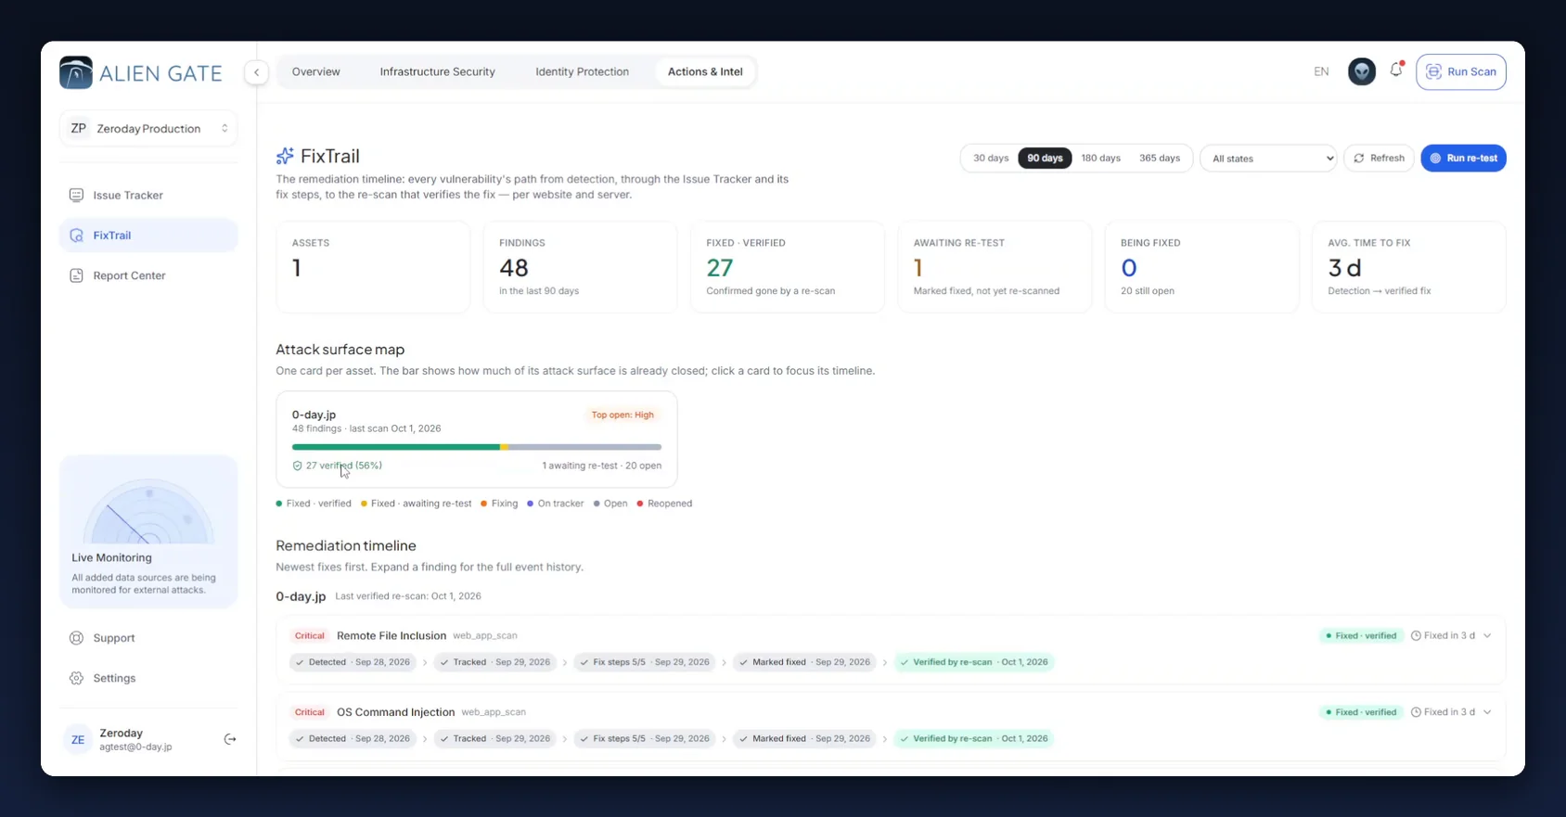This screenshot has height=817, width=1566.
Task: Open the user avatar menu in top bar
Action: [1361, 71]
